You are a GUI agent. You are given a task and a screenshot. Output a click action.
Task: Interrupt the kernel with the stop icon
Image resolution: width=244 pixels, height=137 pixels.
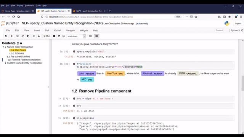tap(54, 36)
